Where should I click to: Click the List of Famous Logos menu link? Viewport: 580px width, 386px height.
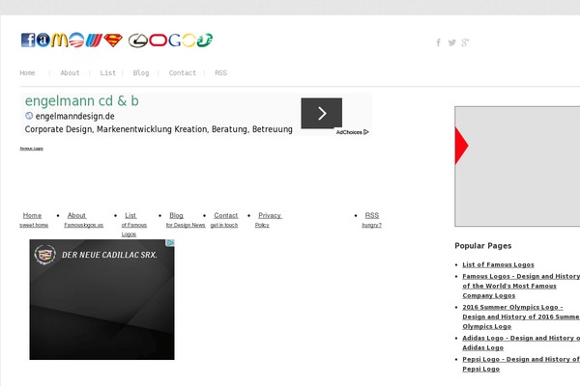click(x=134, y=224)
